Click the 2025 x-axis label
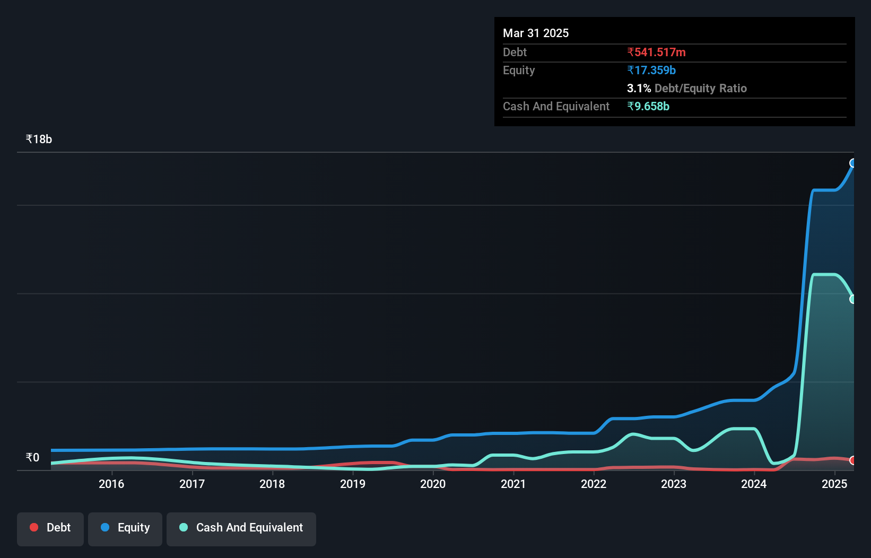This screenshot has width=871, height=558. click(834, 484)
